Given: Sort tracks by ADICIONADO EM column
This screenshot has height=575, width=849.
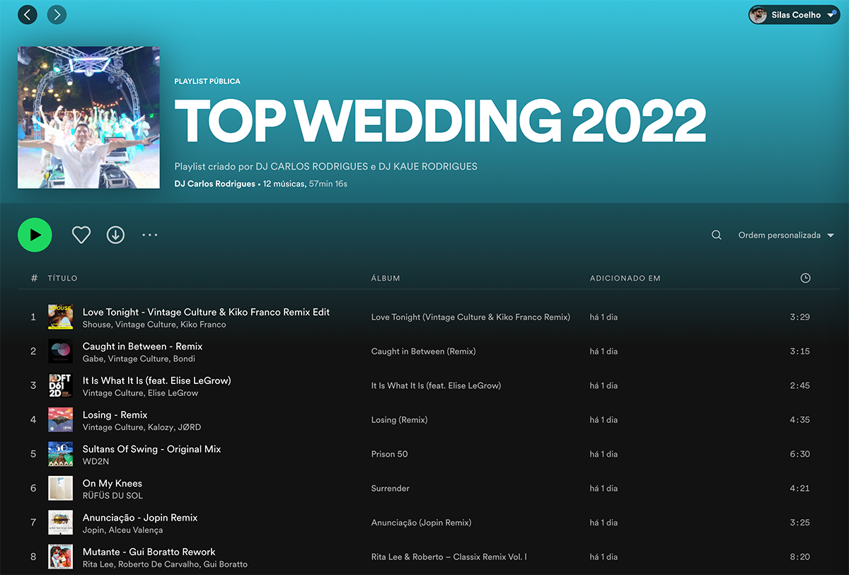Looking at the screenshot, I should pyautogui.click(x=625, y=279).
